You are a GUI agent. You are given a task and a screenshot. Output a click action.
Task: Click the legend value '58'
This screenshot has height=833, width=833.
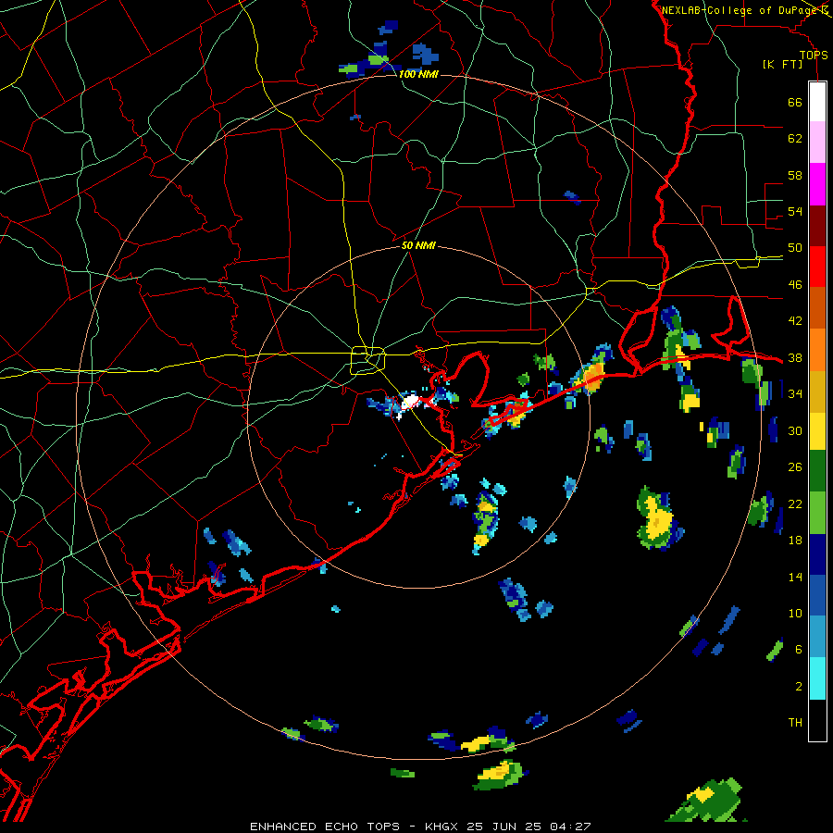click(x=795, y=175)
